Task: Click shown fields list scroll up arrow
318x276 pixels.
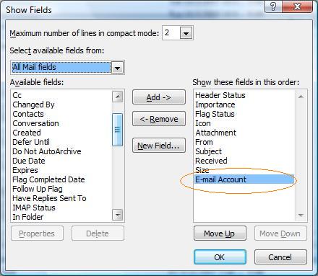Action: tap(301, 97)
